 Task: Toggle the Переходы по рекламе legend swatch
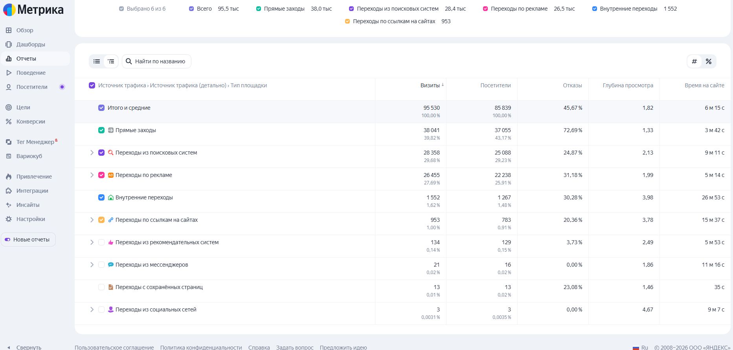click(485, 9)
